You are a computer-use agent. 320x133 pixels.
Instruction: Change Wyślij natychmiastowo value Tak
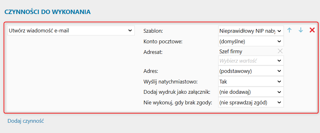click(251, 81)
